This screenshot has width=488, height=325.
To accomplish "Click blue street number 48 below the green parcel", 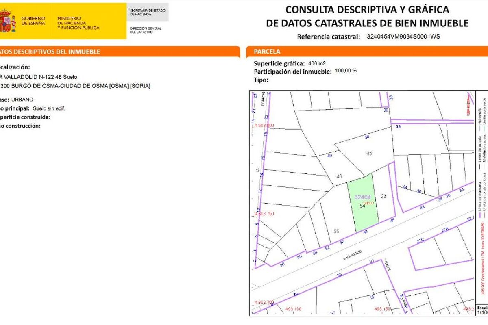I will click(366, 232).
